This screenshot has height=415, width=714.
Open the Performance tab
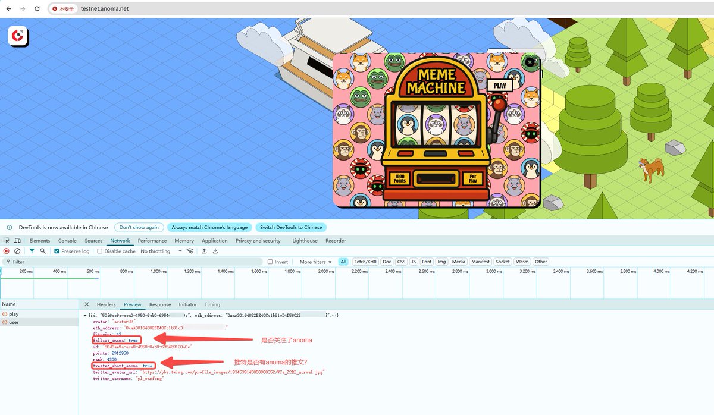click(152, 241)
